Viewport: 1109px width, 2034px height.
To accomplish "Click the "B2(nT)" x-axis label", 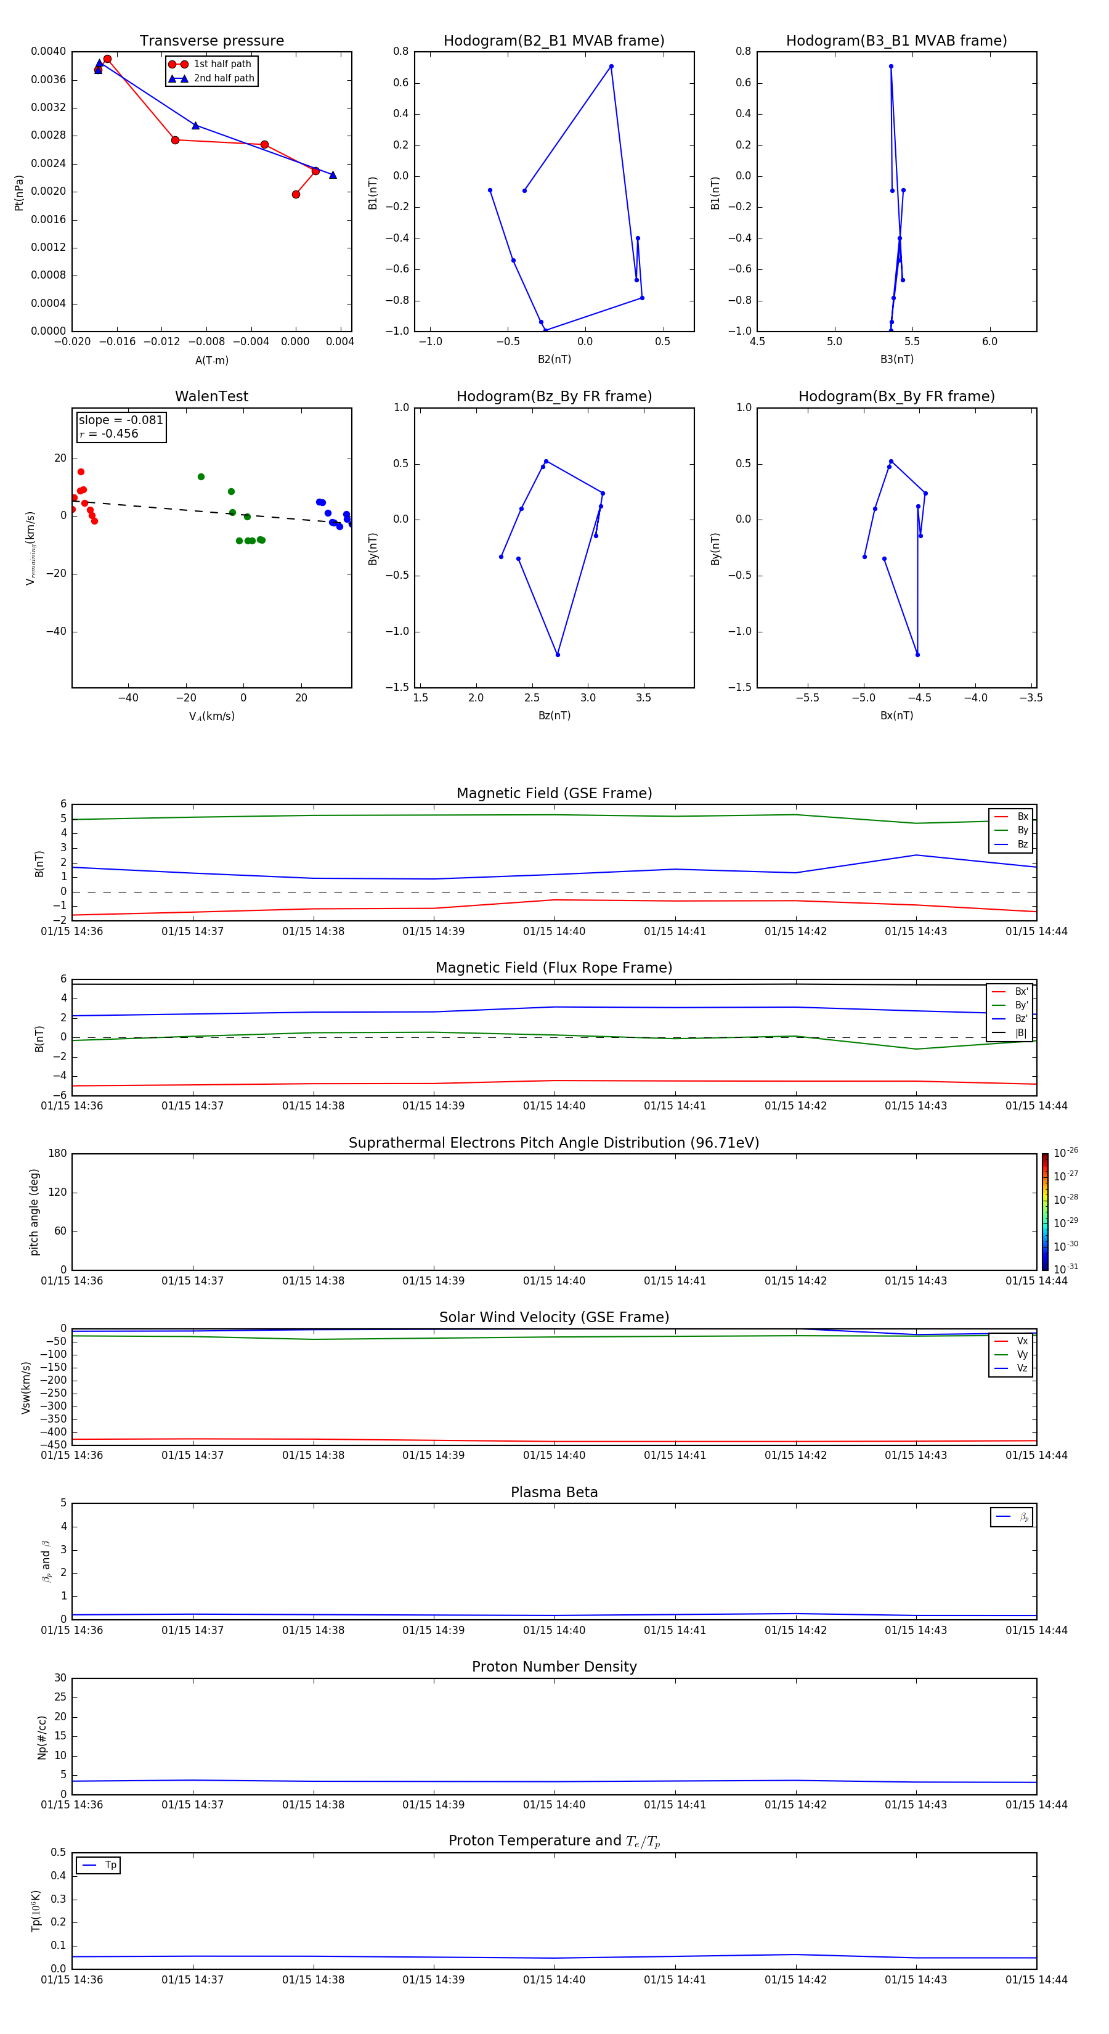I will tap(554, 359).
